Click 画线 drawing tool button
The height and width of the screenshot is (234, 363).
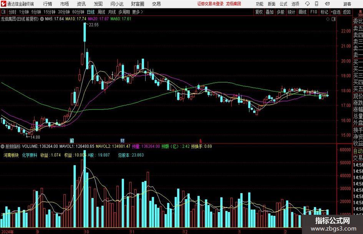302,12
